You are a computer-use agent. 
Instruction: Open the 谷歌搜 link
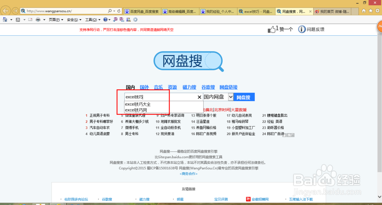click(208, 87)
